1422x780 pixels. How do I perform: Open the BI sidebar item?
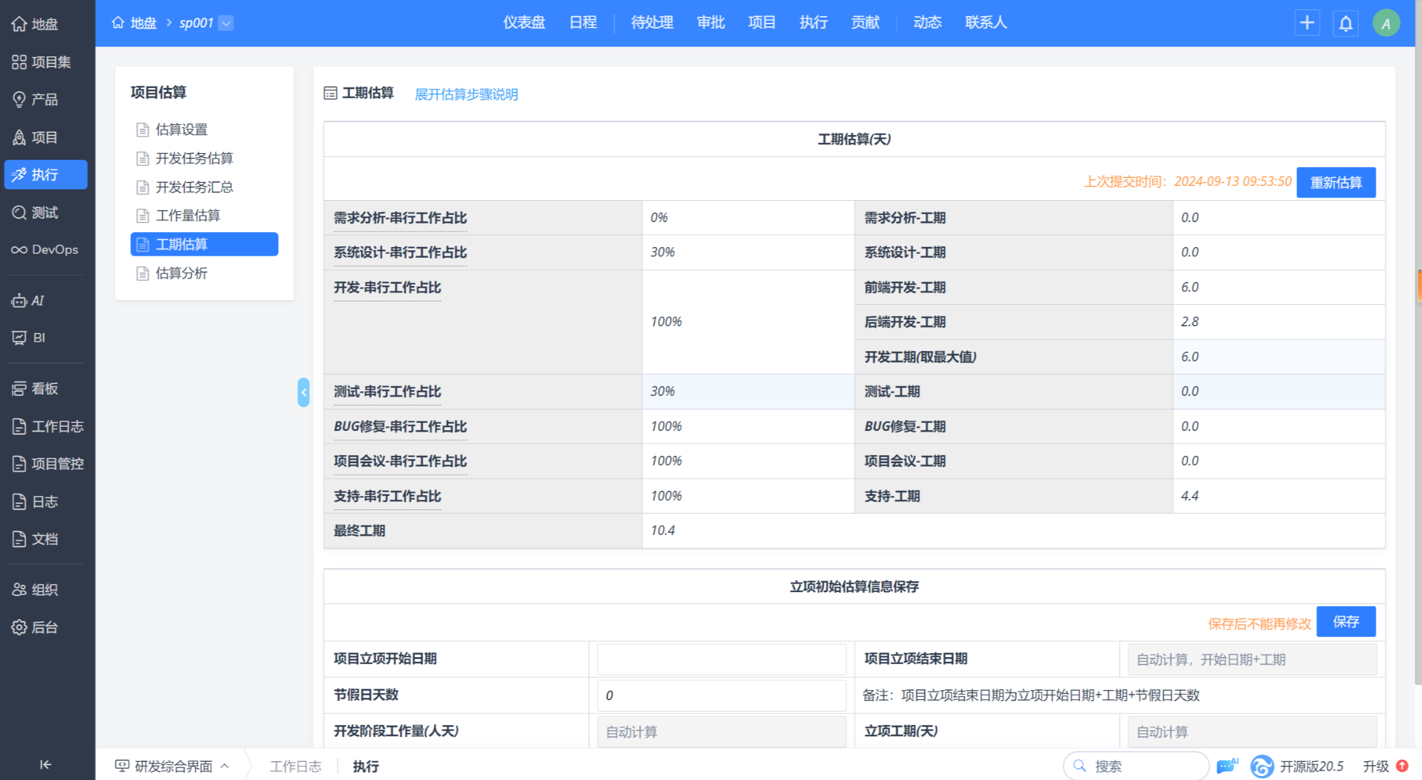coord(30,338)
